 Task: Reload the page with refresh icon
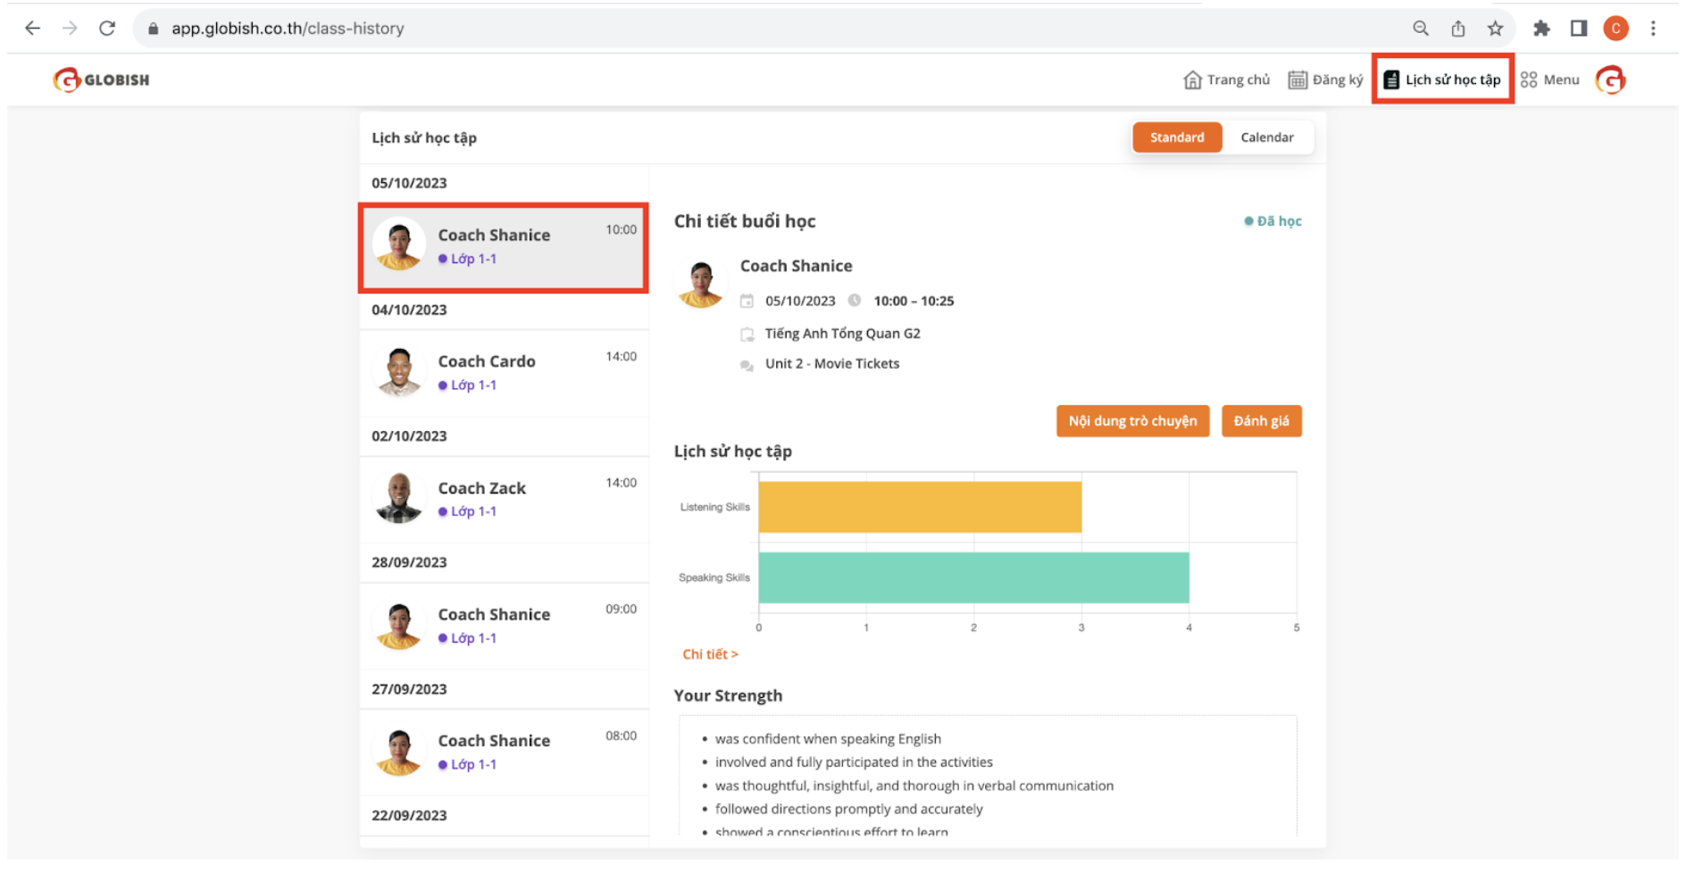(107, 29)
